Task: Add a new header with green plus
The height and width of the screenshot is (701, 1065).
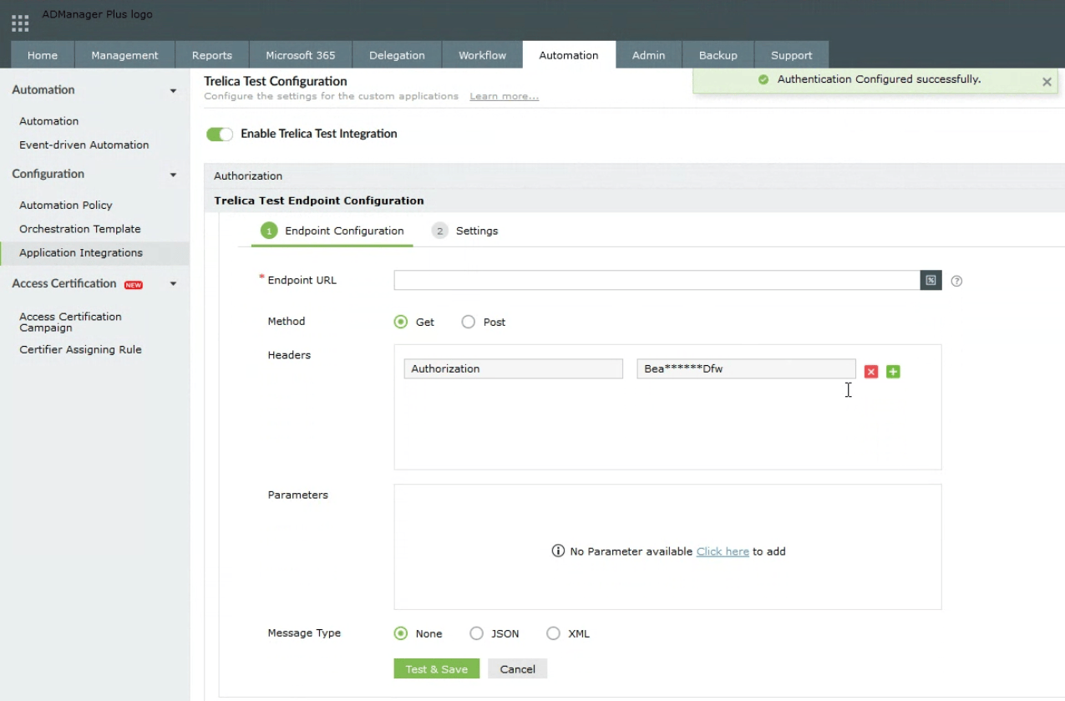Action: [x=893, y=371]
